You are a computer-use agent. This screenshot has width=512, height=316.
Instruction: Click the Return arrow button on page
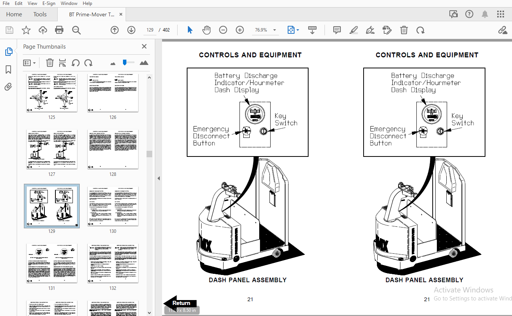pyautogui.click(x=180, y=303)
